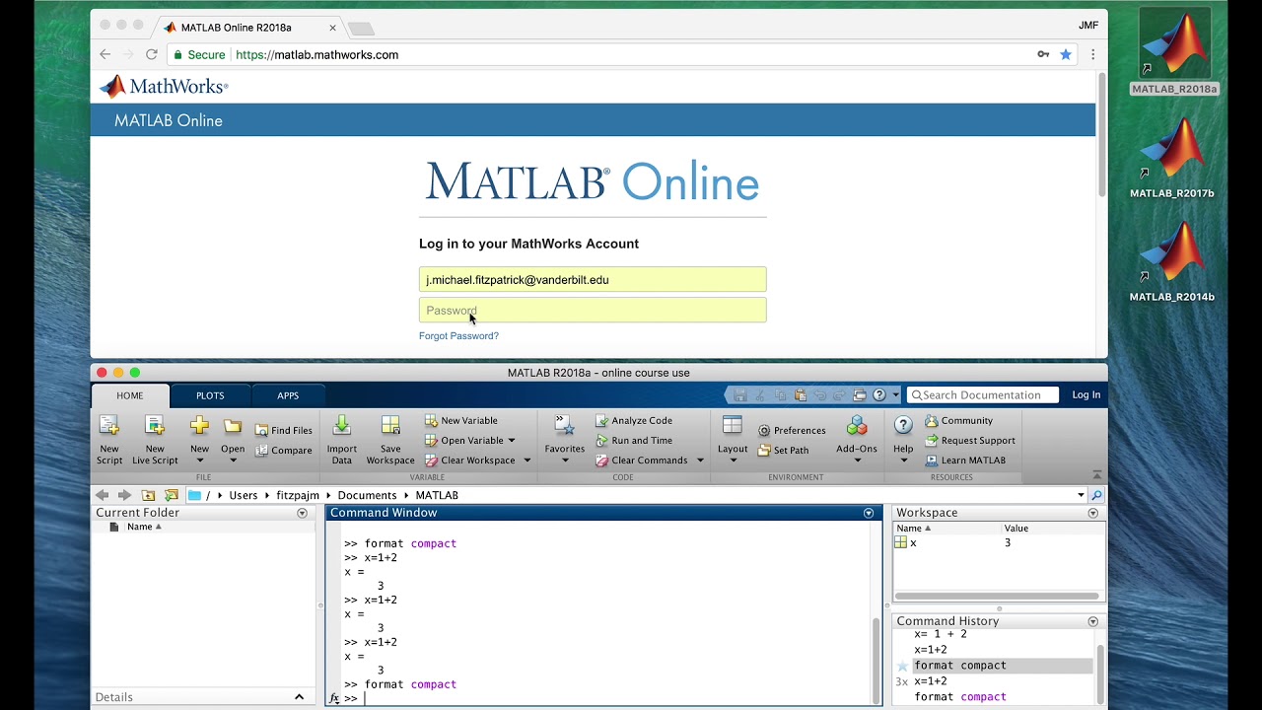Expand the Help dropdown arrow
This screenshot has height=710, width=1262.
[903, 461]
